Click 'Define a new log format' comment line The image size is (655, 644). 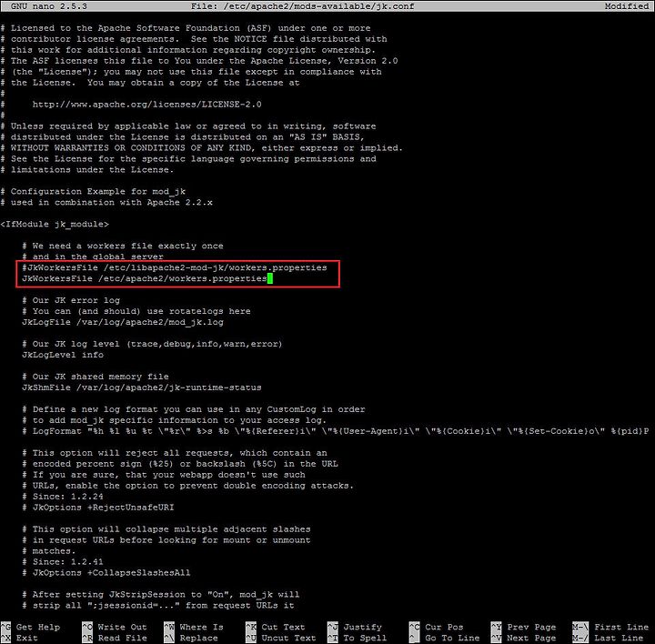click(194, 409)
